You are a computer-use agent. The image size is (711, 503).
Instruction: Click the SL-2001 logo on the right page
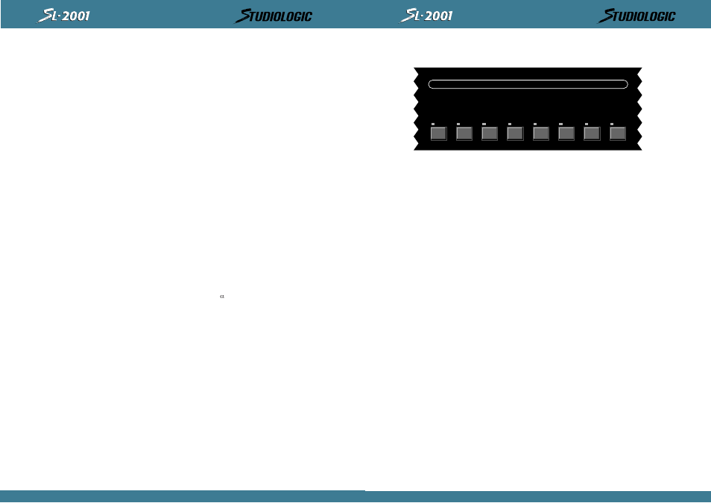click(426, 16)
